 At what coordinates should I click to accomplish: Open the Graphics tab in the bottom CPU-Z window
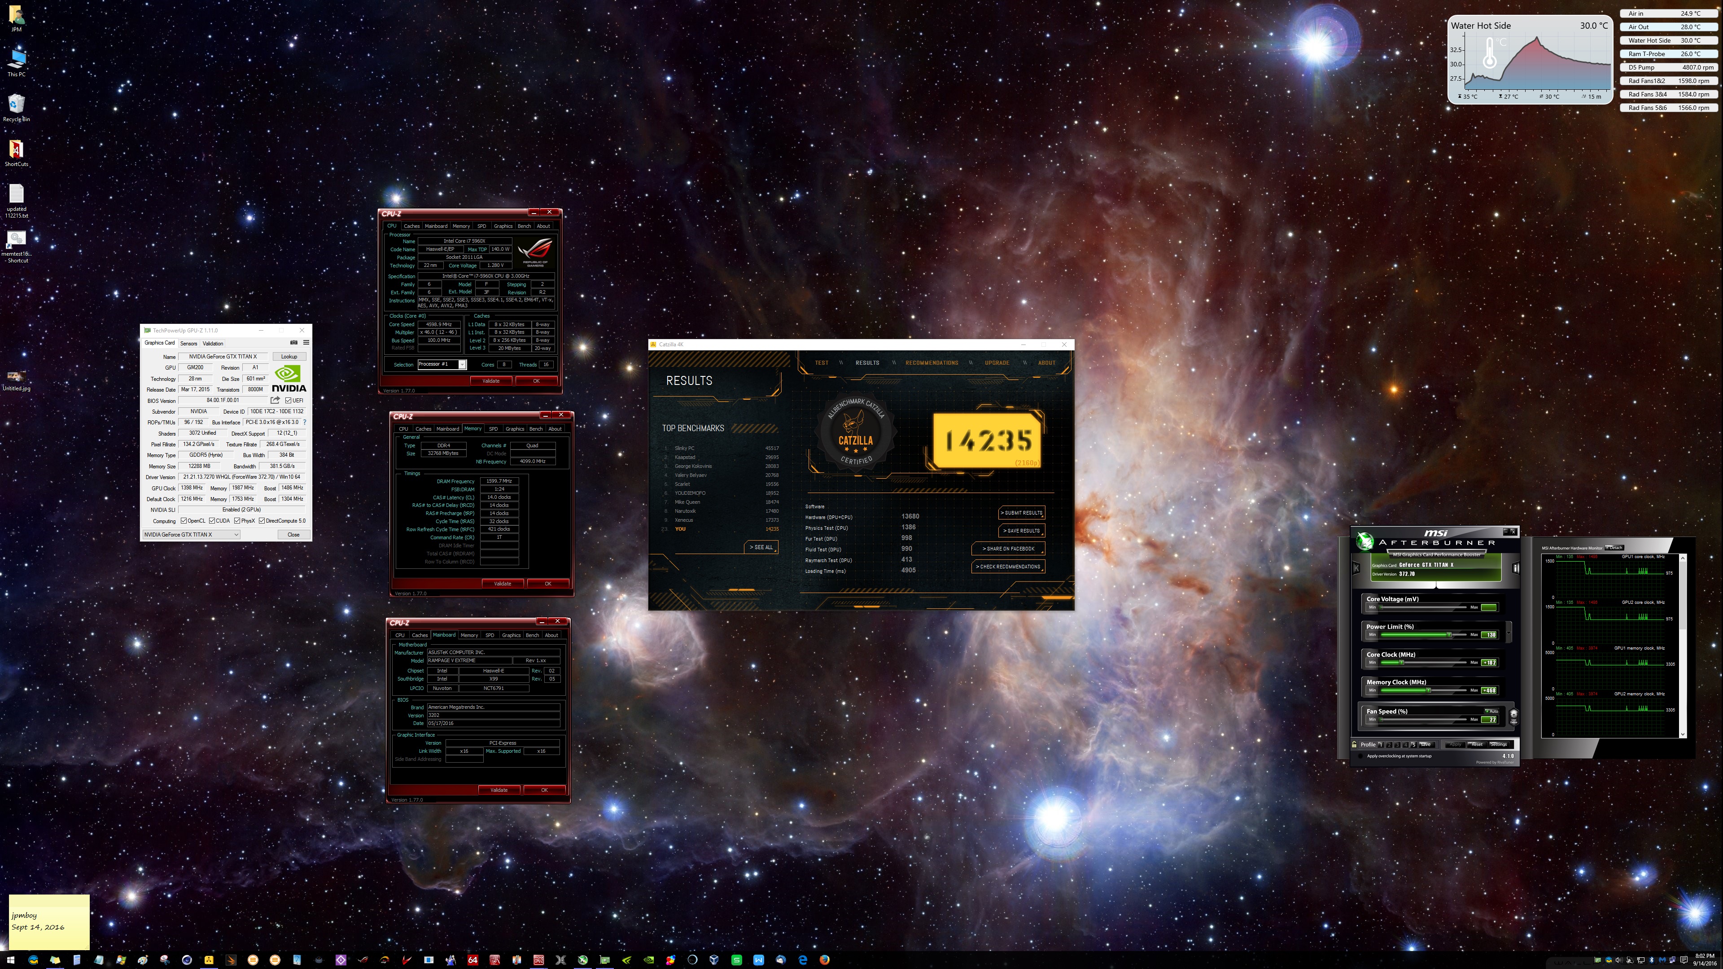pyautogui.click(x=511, y=635)
